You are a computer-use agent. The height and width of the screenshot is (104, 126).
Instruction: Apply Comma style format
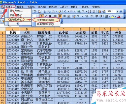(x=82, y=16)
